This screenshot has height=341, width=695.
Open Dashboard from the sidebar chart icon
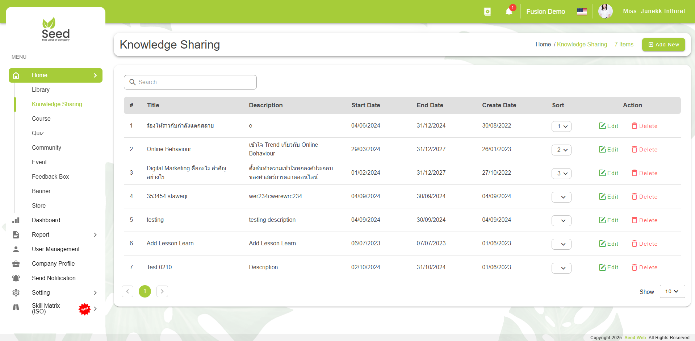pyautogui.click(x=16, y=220)
